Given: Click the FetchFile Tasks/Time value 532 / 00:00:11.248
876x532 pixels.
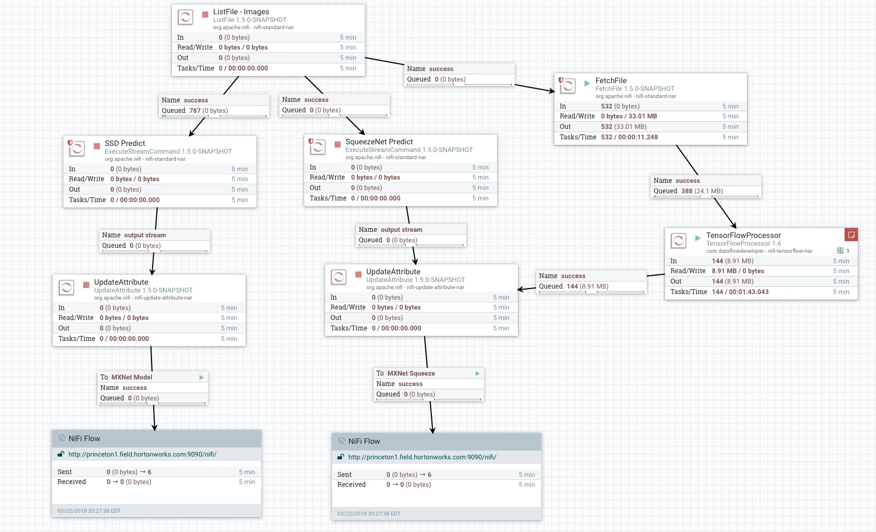Looking at the screenshot, I should click(x=629, y=137).
